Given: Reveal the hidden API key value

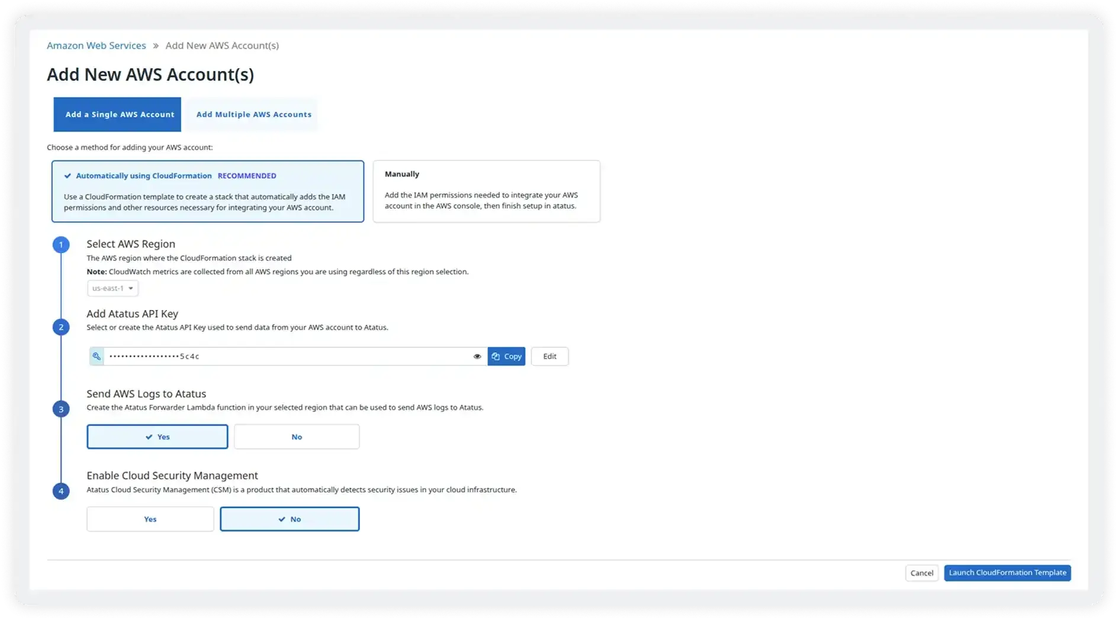Looking at the screenshot, I should 477,356.
